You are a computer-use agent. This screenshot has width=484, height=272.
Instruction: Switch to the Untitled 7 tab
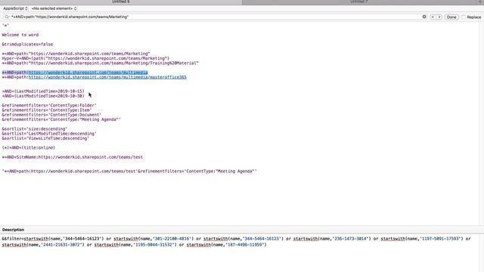pyautogui.click(x=358, y=2)
